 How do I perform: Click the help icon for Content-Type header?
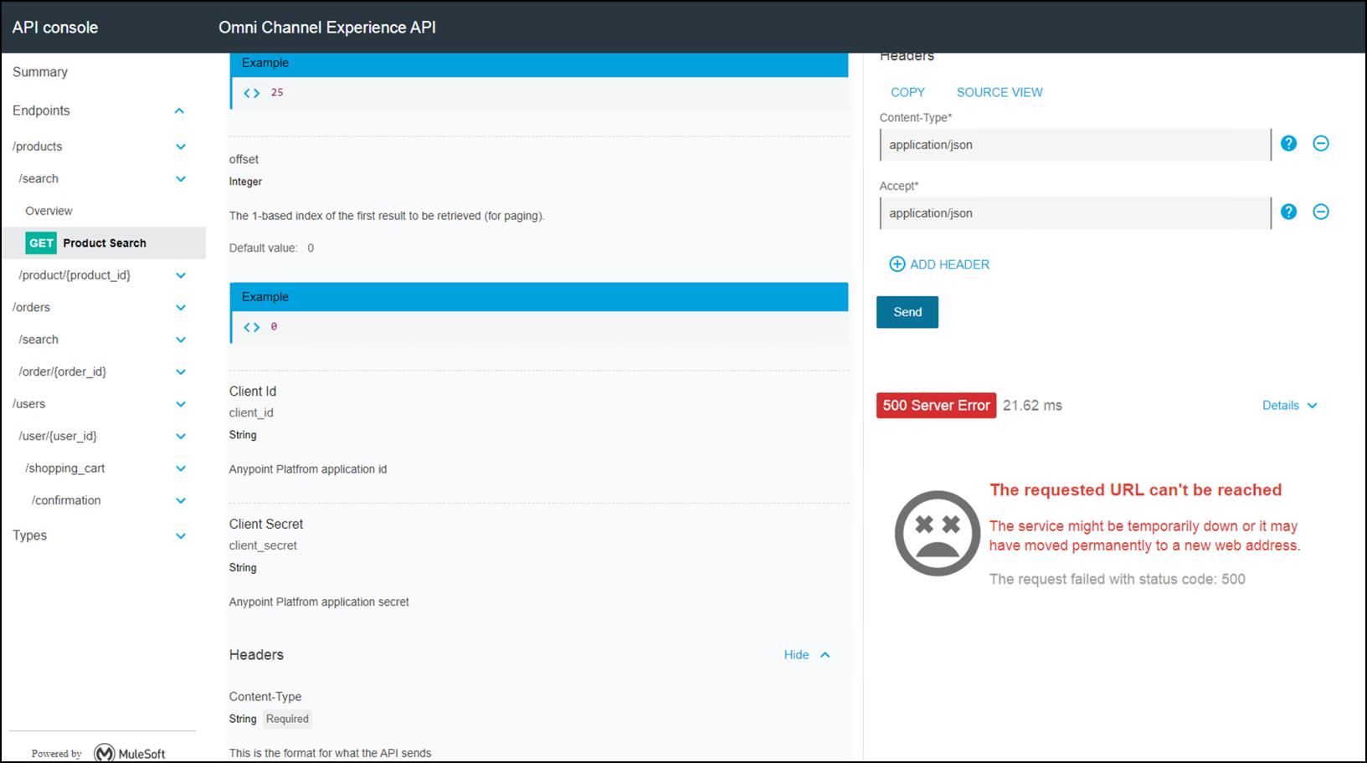click(1288, 144)
